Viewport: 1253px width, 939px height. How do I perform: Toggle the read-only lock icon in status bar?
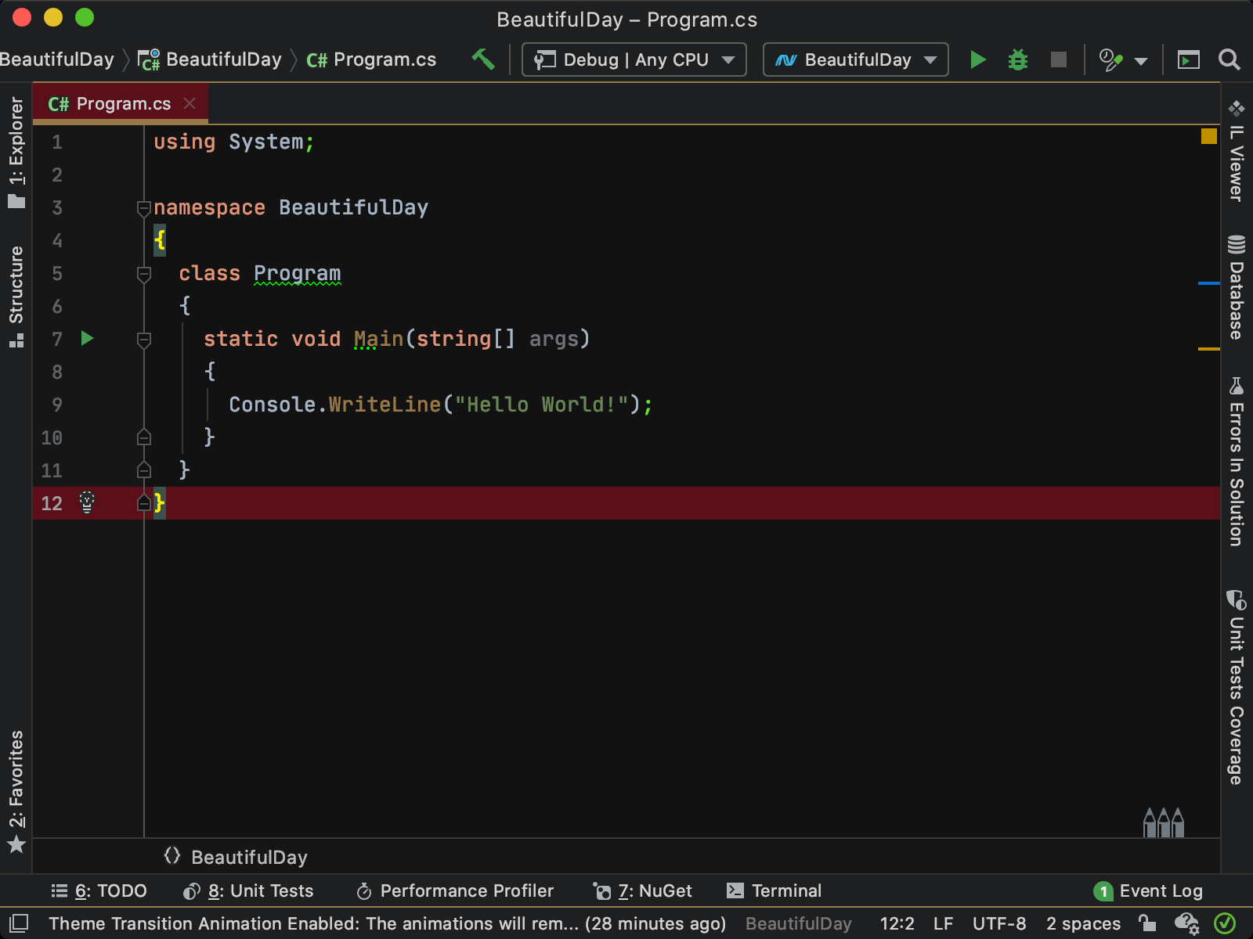[x=1147, y=923]
